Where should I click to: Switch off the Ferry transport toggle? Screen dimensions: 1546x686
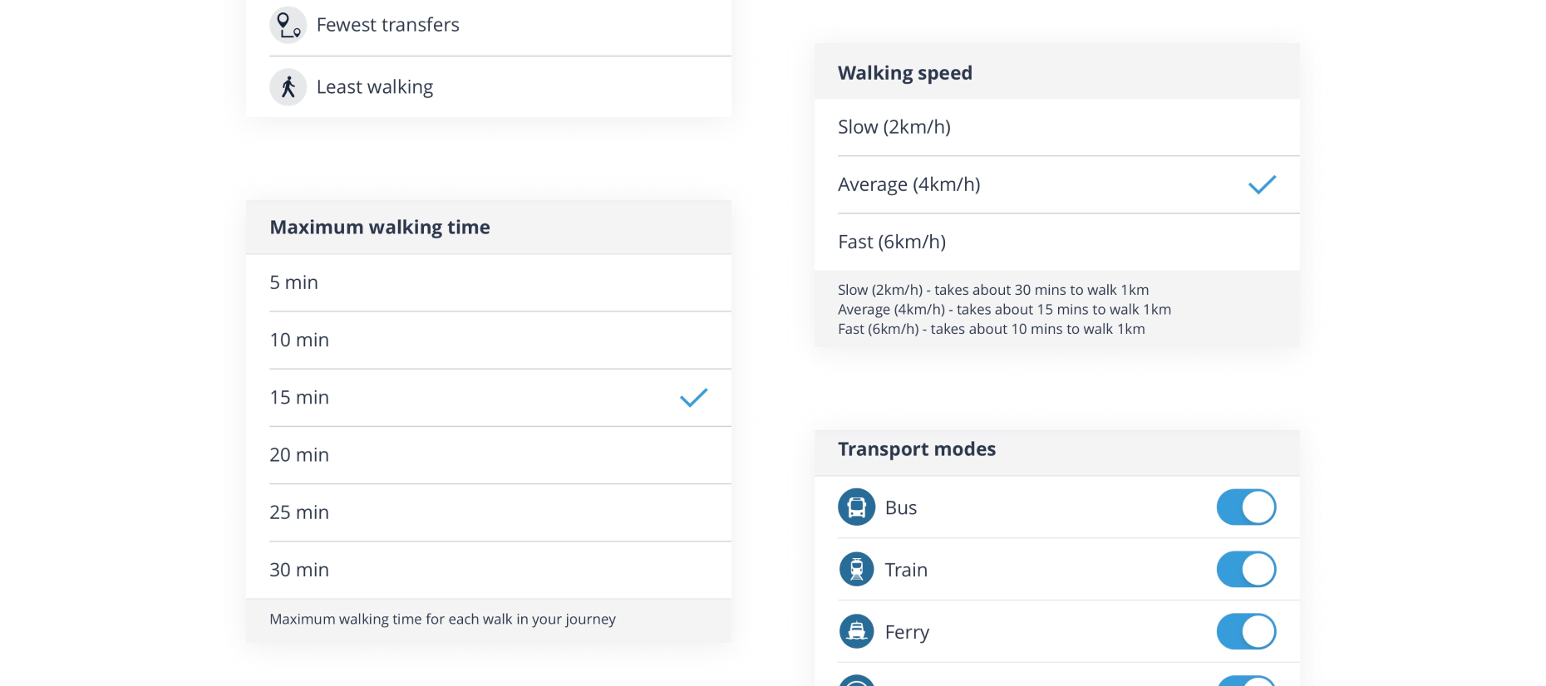1247,632
